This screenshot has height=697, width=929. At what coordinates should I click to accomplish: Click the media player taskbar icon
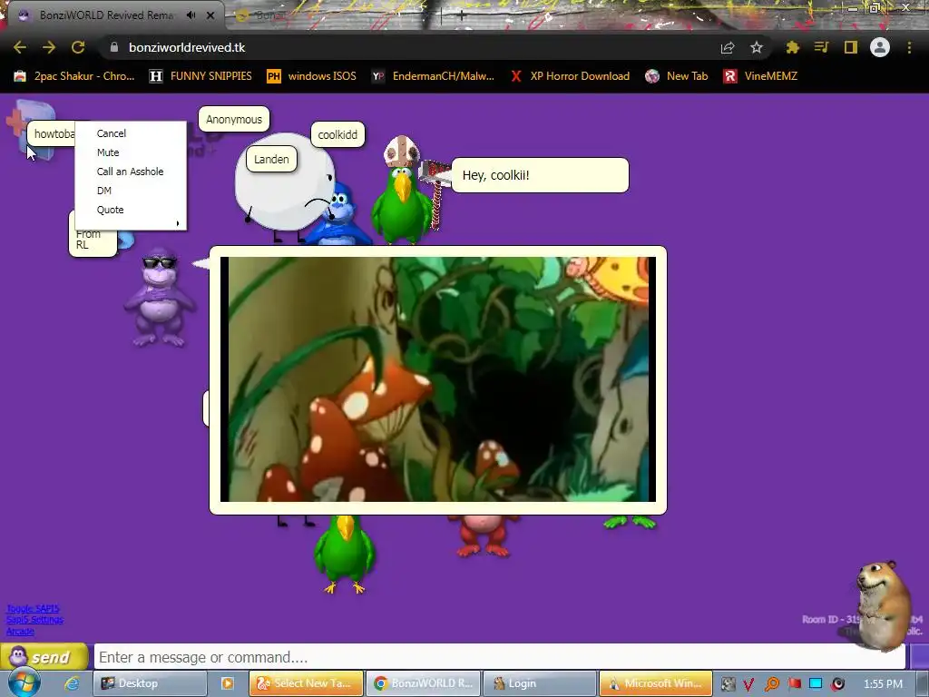[x=228, y=683]
